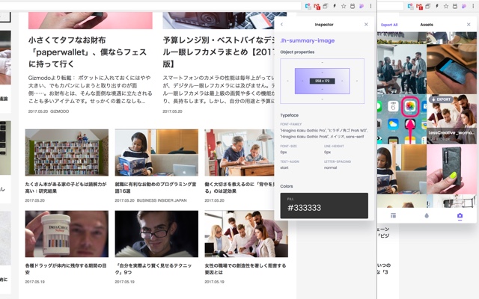Select the camera assets tab icon
479x299 pixels.
[x=460, y=216]
